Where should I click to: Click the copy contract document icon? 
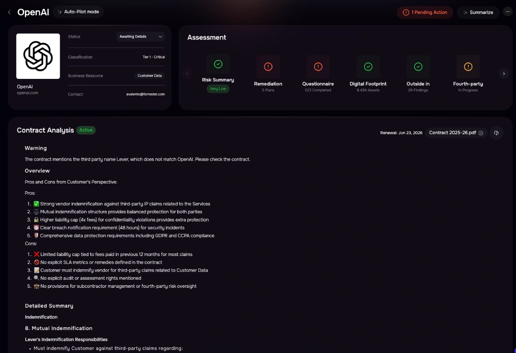[x=497, y=133]
